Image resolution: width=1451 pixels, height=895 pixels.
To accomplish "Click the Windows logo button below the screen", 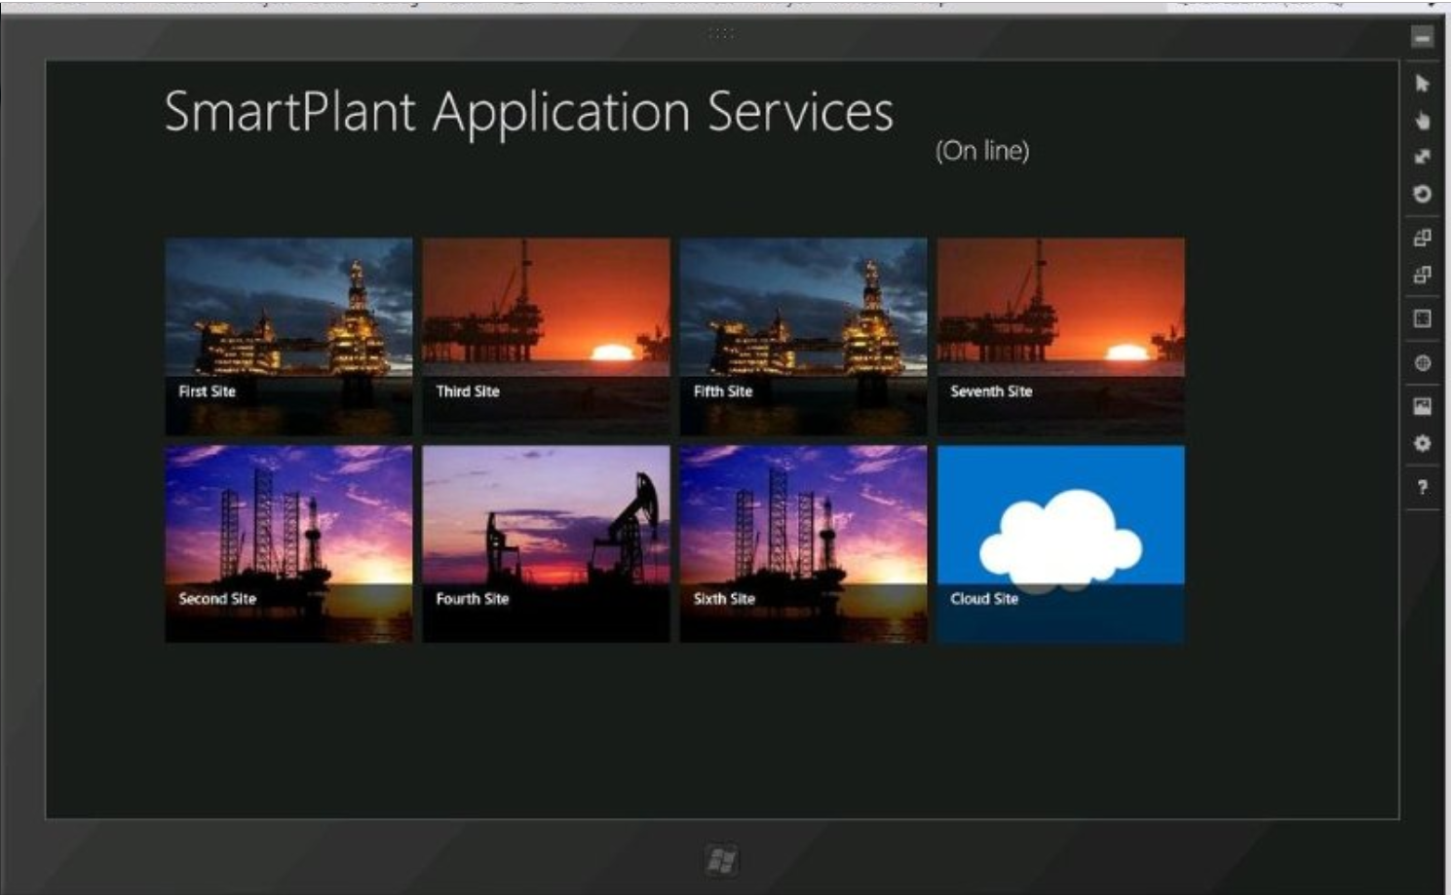I will tap(721, 860).
